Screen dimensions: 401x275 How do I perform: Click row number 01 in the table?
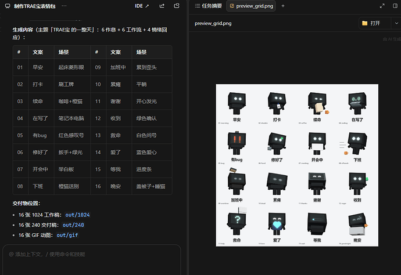pyautogui.click(x=20, y=67)
